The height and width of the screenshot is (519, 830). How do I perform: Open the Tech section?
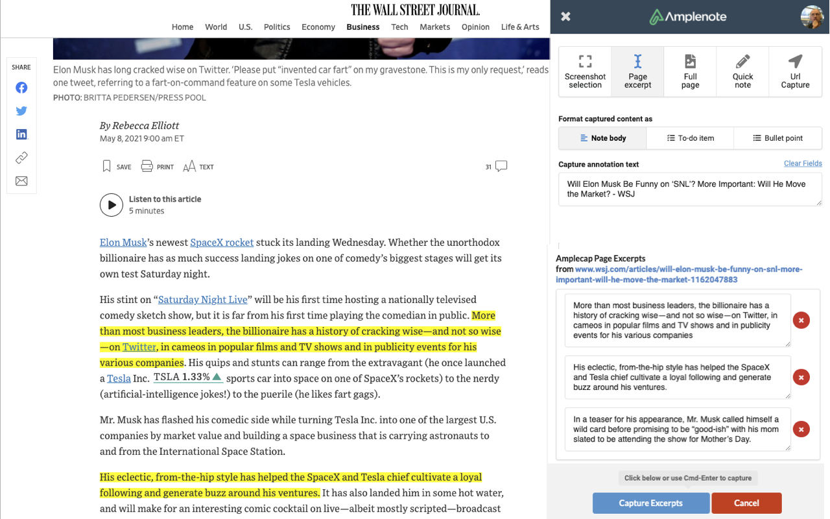(399, 27)
